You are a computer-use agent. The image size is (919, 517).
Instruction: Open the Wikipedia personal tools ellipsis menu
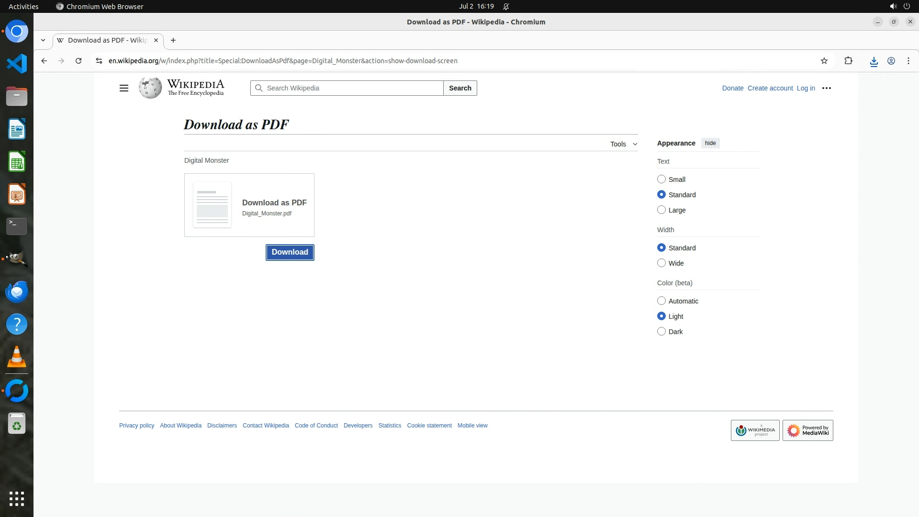pyautogui.click(x=826, y=88)
